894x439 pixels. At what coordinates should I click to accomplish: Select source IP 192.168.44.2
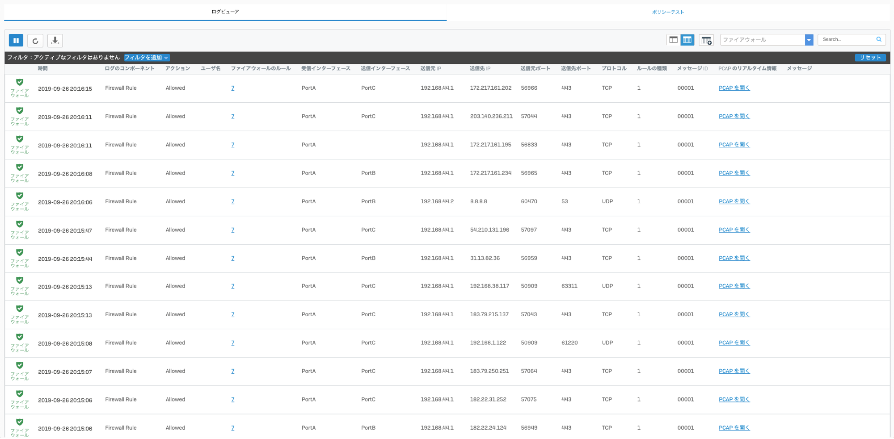[437, 201]
